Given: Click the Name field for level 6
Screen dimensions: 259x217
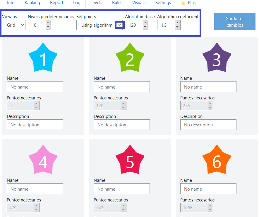Looking at the screenshot, I should (208, 189).
